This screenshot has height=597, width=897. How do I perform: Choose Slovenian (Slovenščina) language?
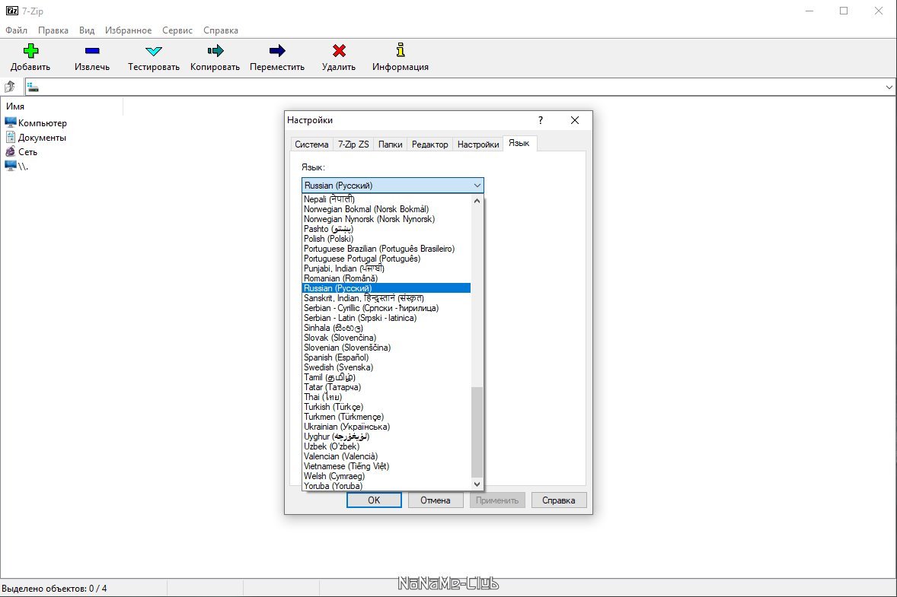click(x=386, y=348)
